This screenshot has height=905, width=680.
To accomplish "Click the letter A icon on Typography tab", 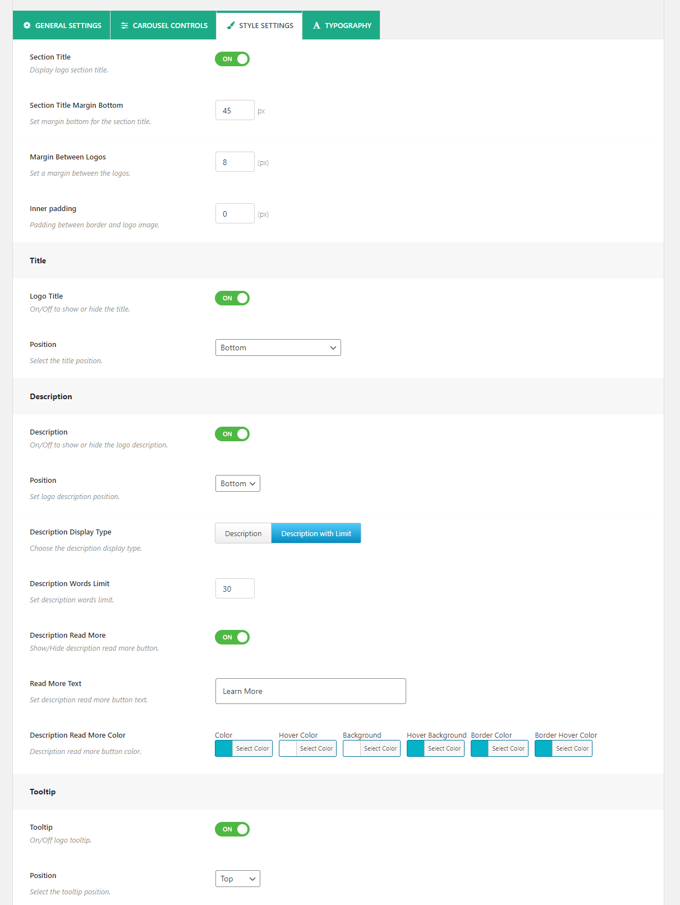I will [316, 25].
